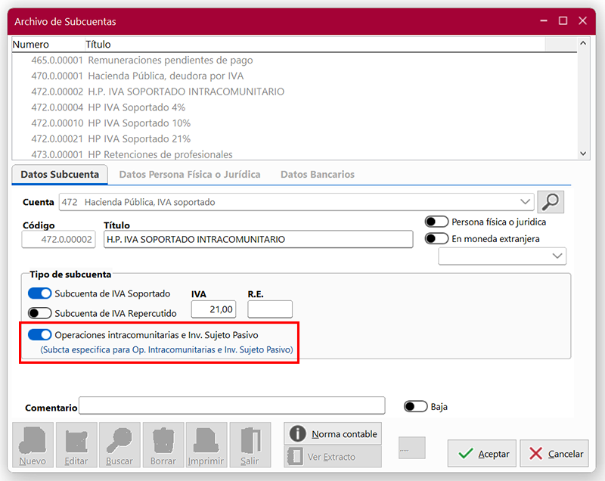Click the Comentario text field
Viewport: 605px width, 481px height.
pyautogui.click(x=231, y=407)
